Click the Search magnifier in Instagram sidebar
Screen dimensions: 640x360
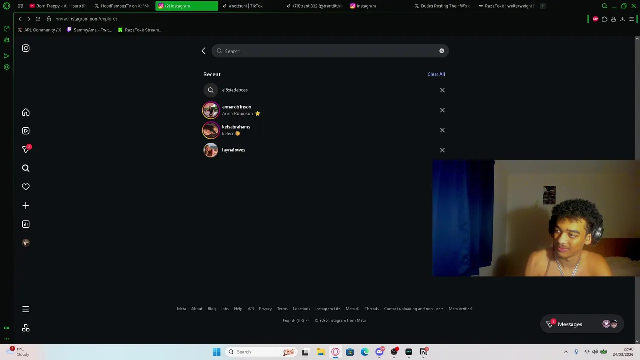click(x=26, y=168)
